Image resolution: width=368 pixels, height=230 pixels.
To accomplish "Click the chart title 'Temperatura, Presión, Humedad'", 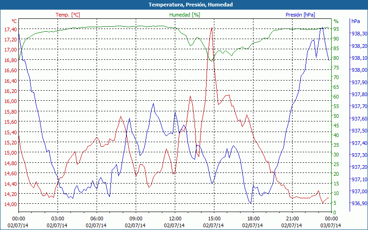I will pos(190,5).
